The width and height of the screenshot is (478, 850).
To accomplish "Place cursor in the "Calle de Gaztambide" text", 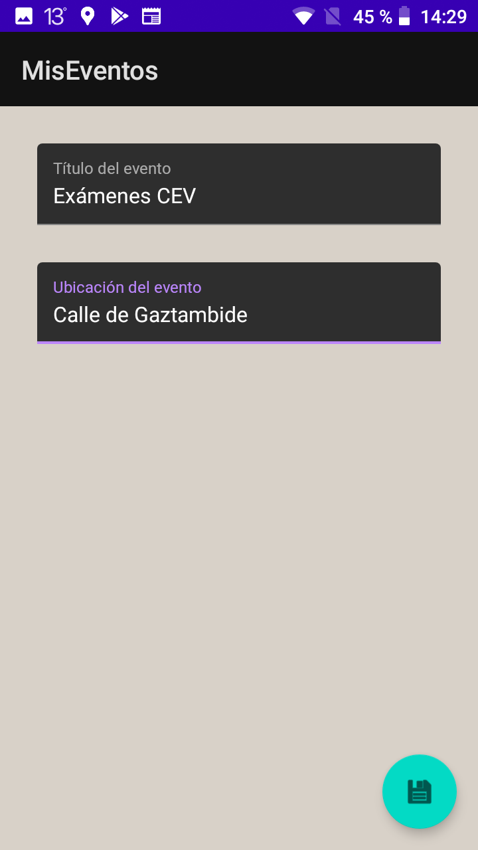I will point(151,315).
